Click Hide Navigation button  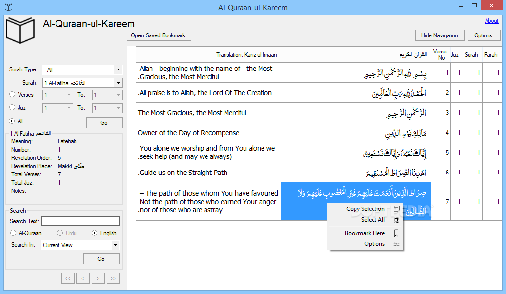(439, 35)
